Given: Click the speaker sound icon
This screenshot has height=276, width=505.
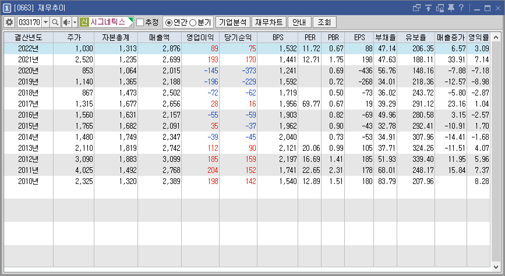Looking at the screenshot, I should click(66, 22).
